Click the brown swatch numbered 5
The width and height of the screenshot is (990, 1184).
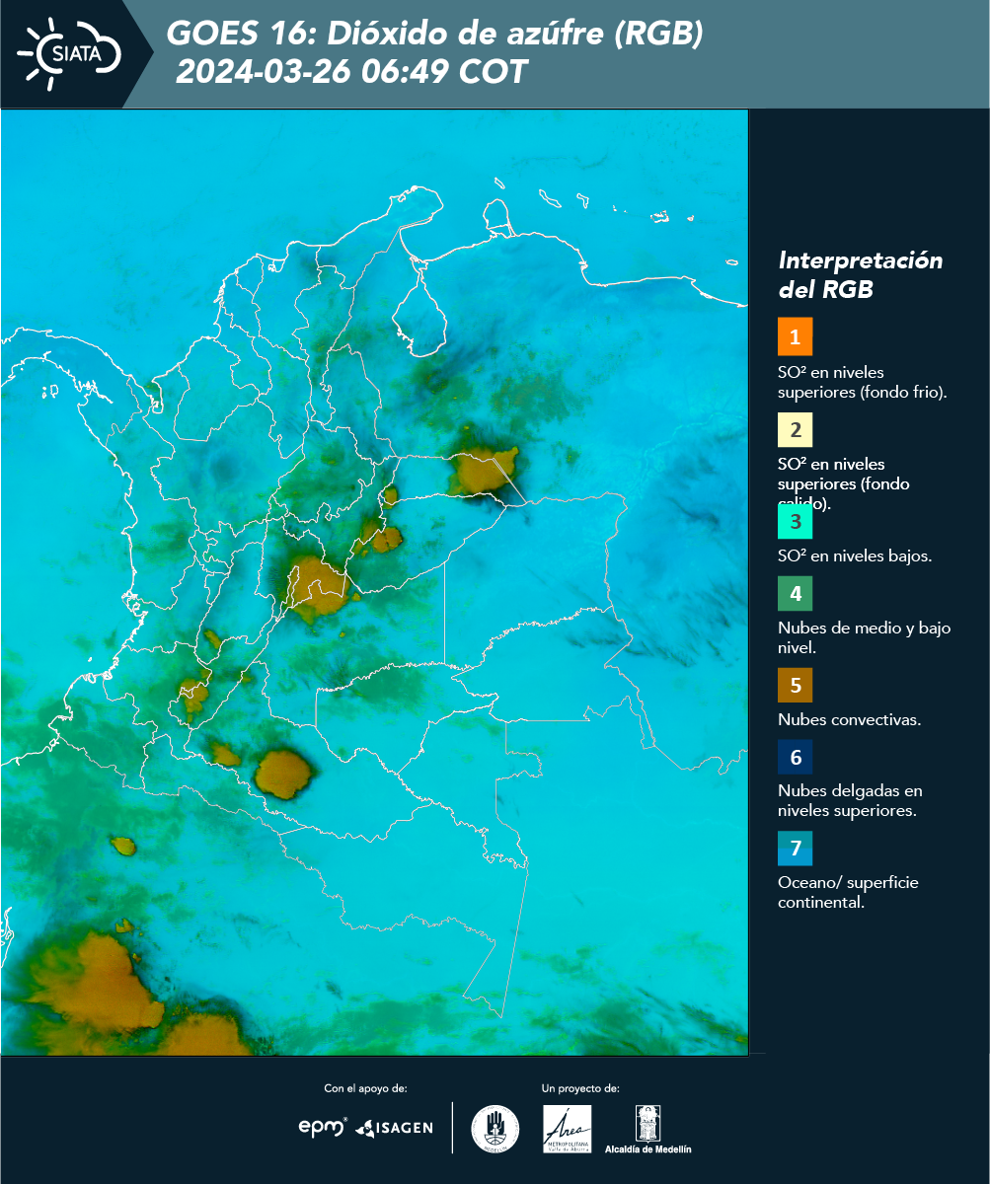click(796, 685)
